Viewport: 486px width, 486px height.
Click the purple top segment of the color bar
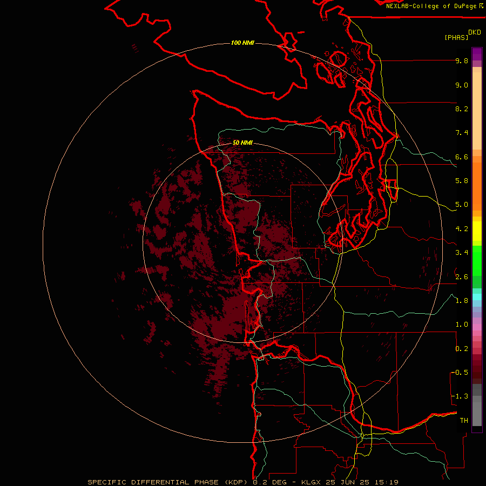click(477, 54)
